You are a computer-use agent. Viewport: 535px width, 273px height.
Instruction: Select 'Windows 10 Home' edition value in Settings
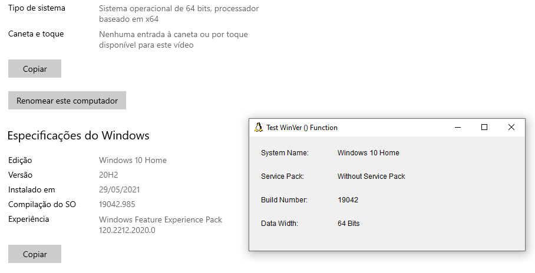coord(133,160)
